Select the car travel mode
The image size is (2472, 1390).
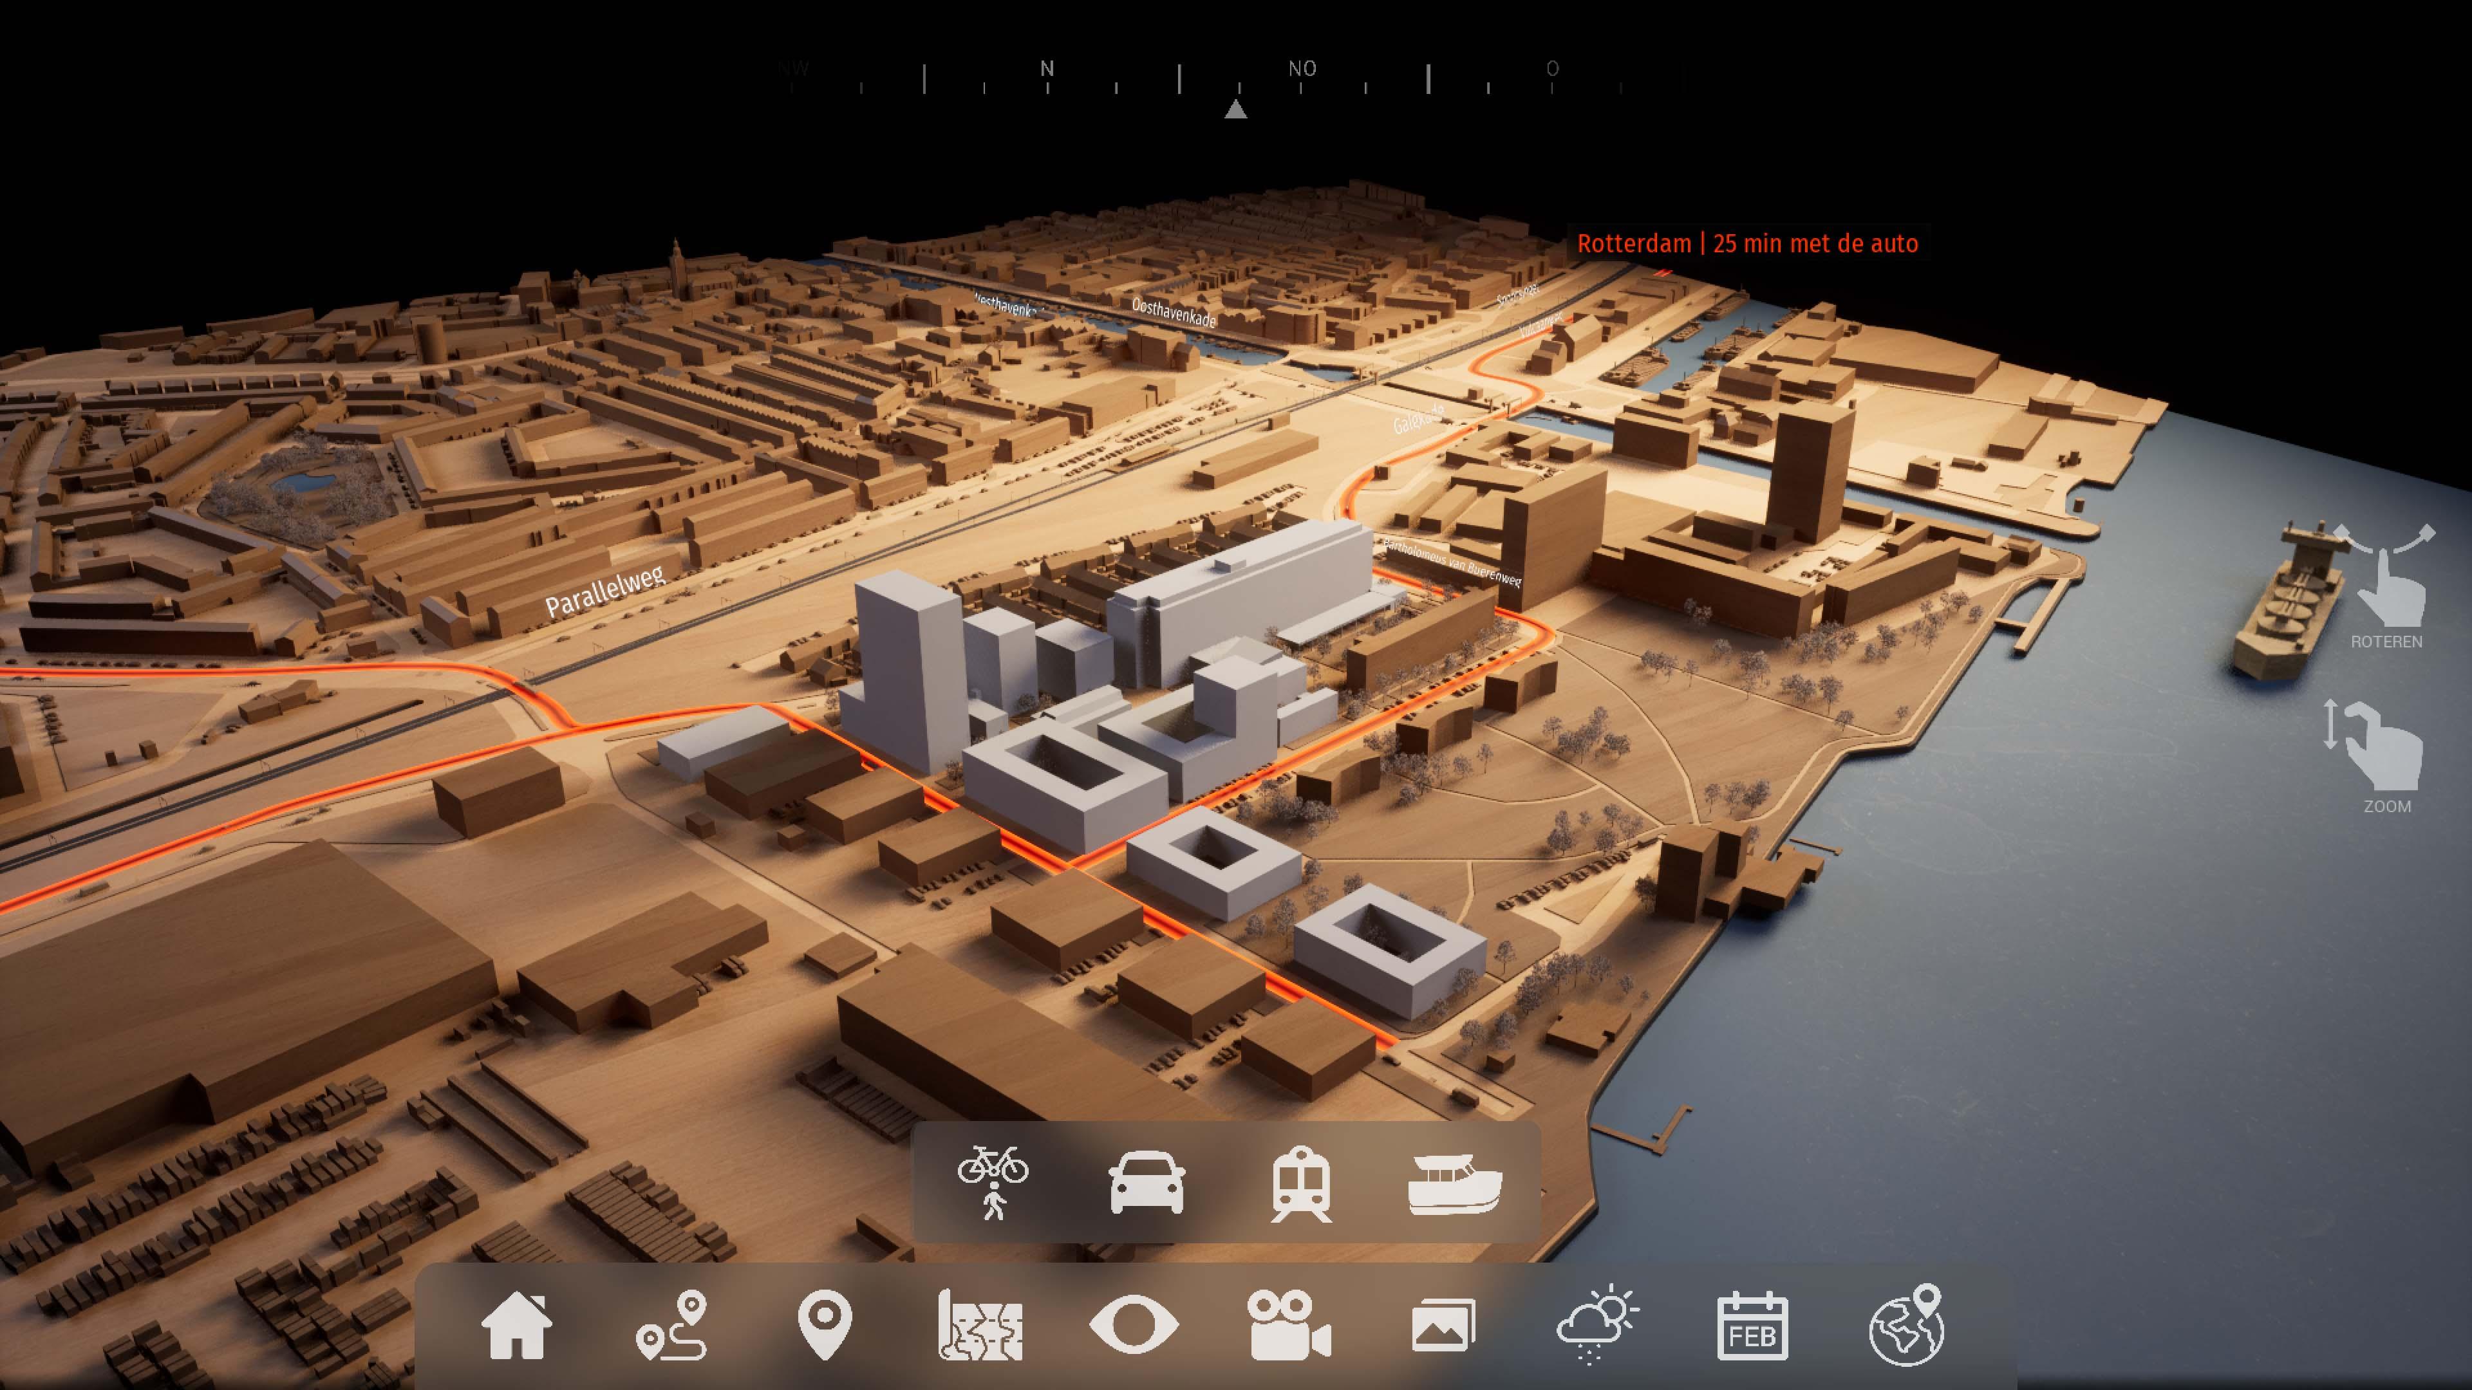tap(1147, 1183)
